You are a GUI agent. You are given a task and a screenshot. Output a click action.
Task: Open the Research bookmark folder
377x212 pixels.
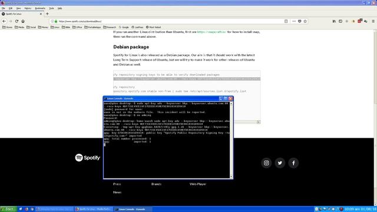[110, 27]
